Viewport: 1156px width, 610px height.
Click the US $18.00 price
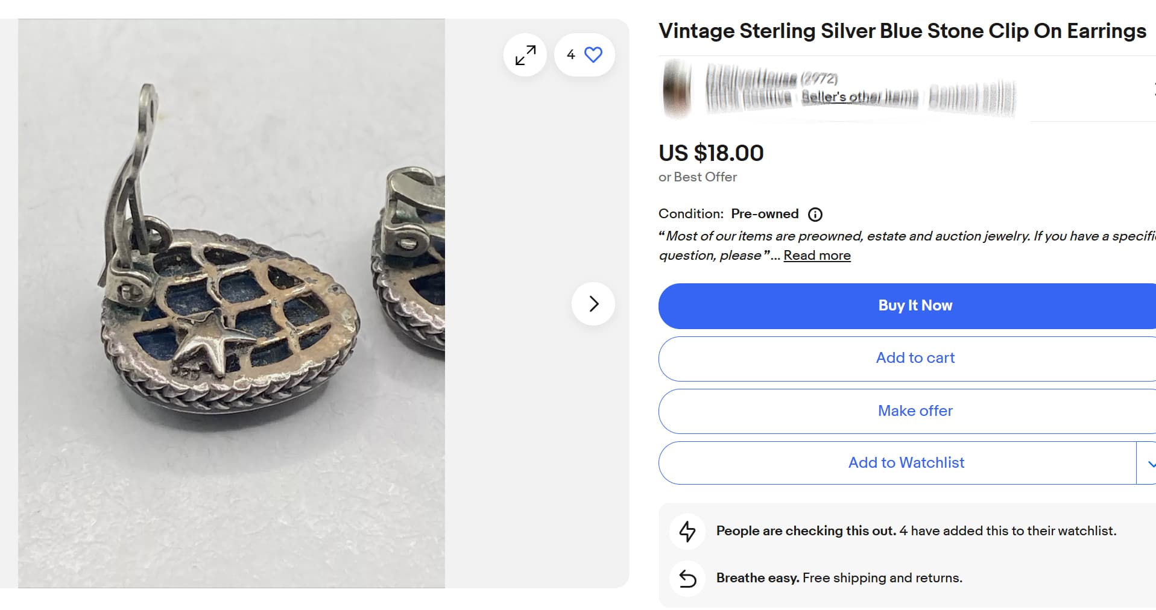(x=711, y=153)
